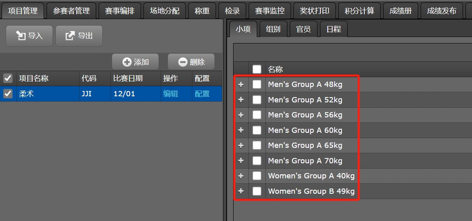Image resolution: width=472 pixels, height=221 pixels.
Task: Tick the Women's Group A 40kg checkbox
Action: point(257,176)
